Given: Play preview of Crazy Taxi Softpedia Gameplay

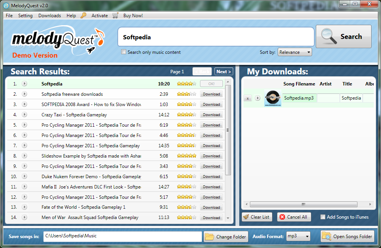Looking at the screenshot, I should (x=24, y=114).
